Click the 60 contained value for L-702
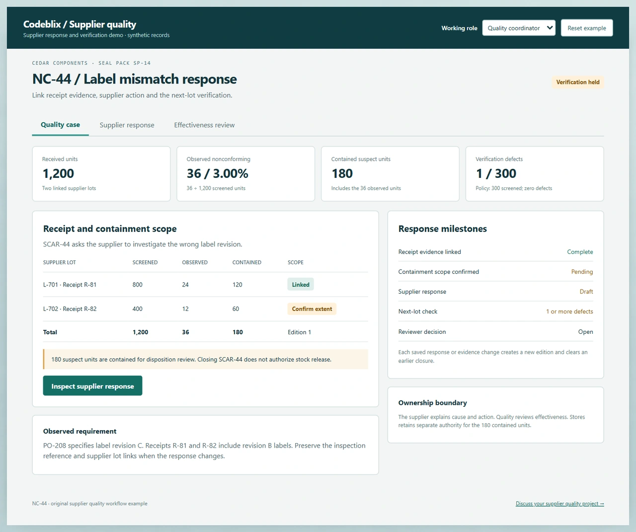 236,309
